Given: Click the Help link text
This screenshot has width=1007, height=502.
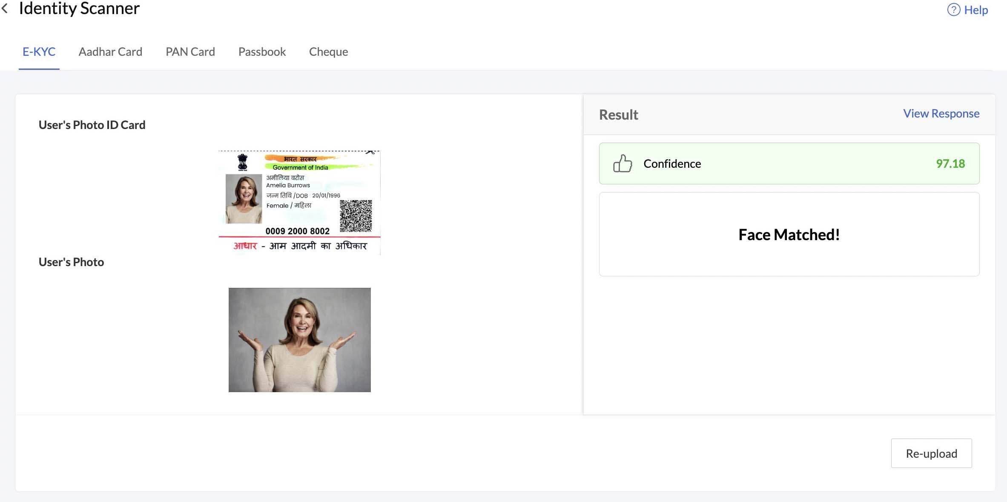Looking at the screenshot, I should coord(976,10).
